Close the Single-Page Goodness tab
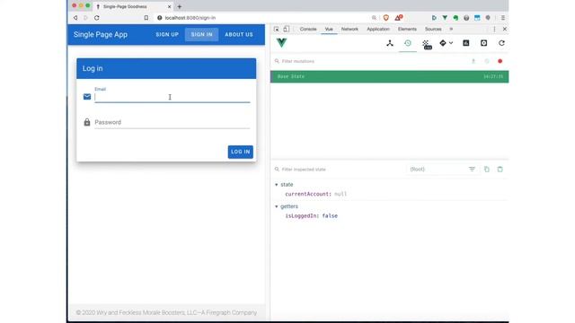Image resolution: width=575 pixels, height=323 pixels. point(170,6)
